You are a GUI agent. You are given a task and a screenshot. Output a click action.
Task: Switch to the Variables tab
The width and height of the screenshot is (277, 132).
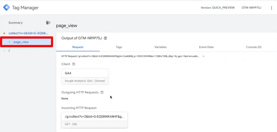pyautogui.click(x=160, y=47)
